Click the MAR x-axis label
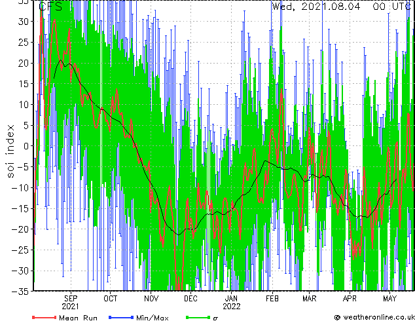415x321 pixels. [x=309, y=299]
